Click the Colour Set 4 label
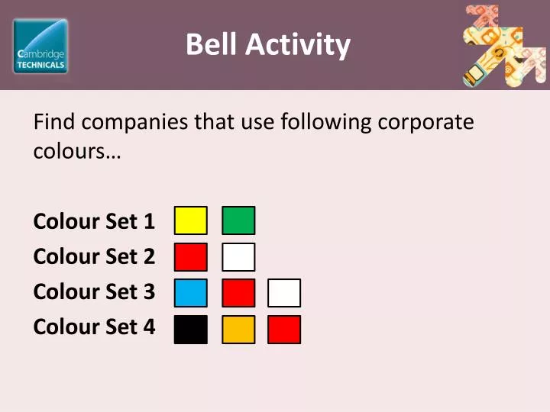 point(94,327)
